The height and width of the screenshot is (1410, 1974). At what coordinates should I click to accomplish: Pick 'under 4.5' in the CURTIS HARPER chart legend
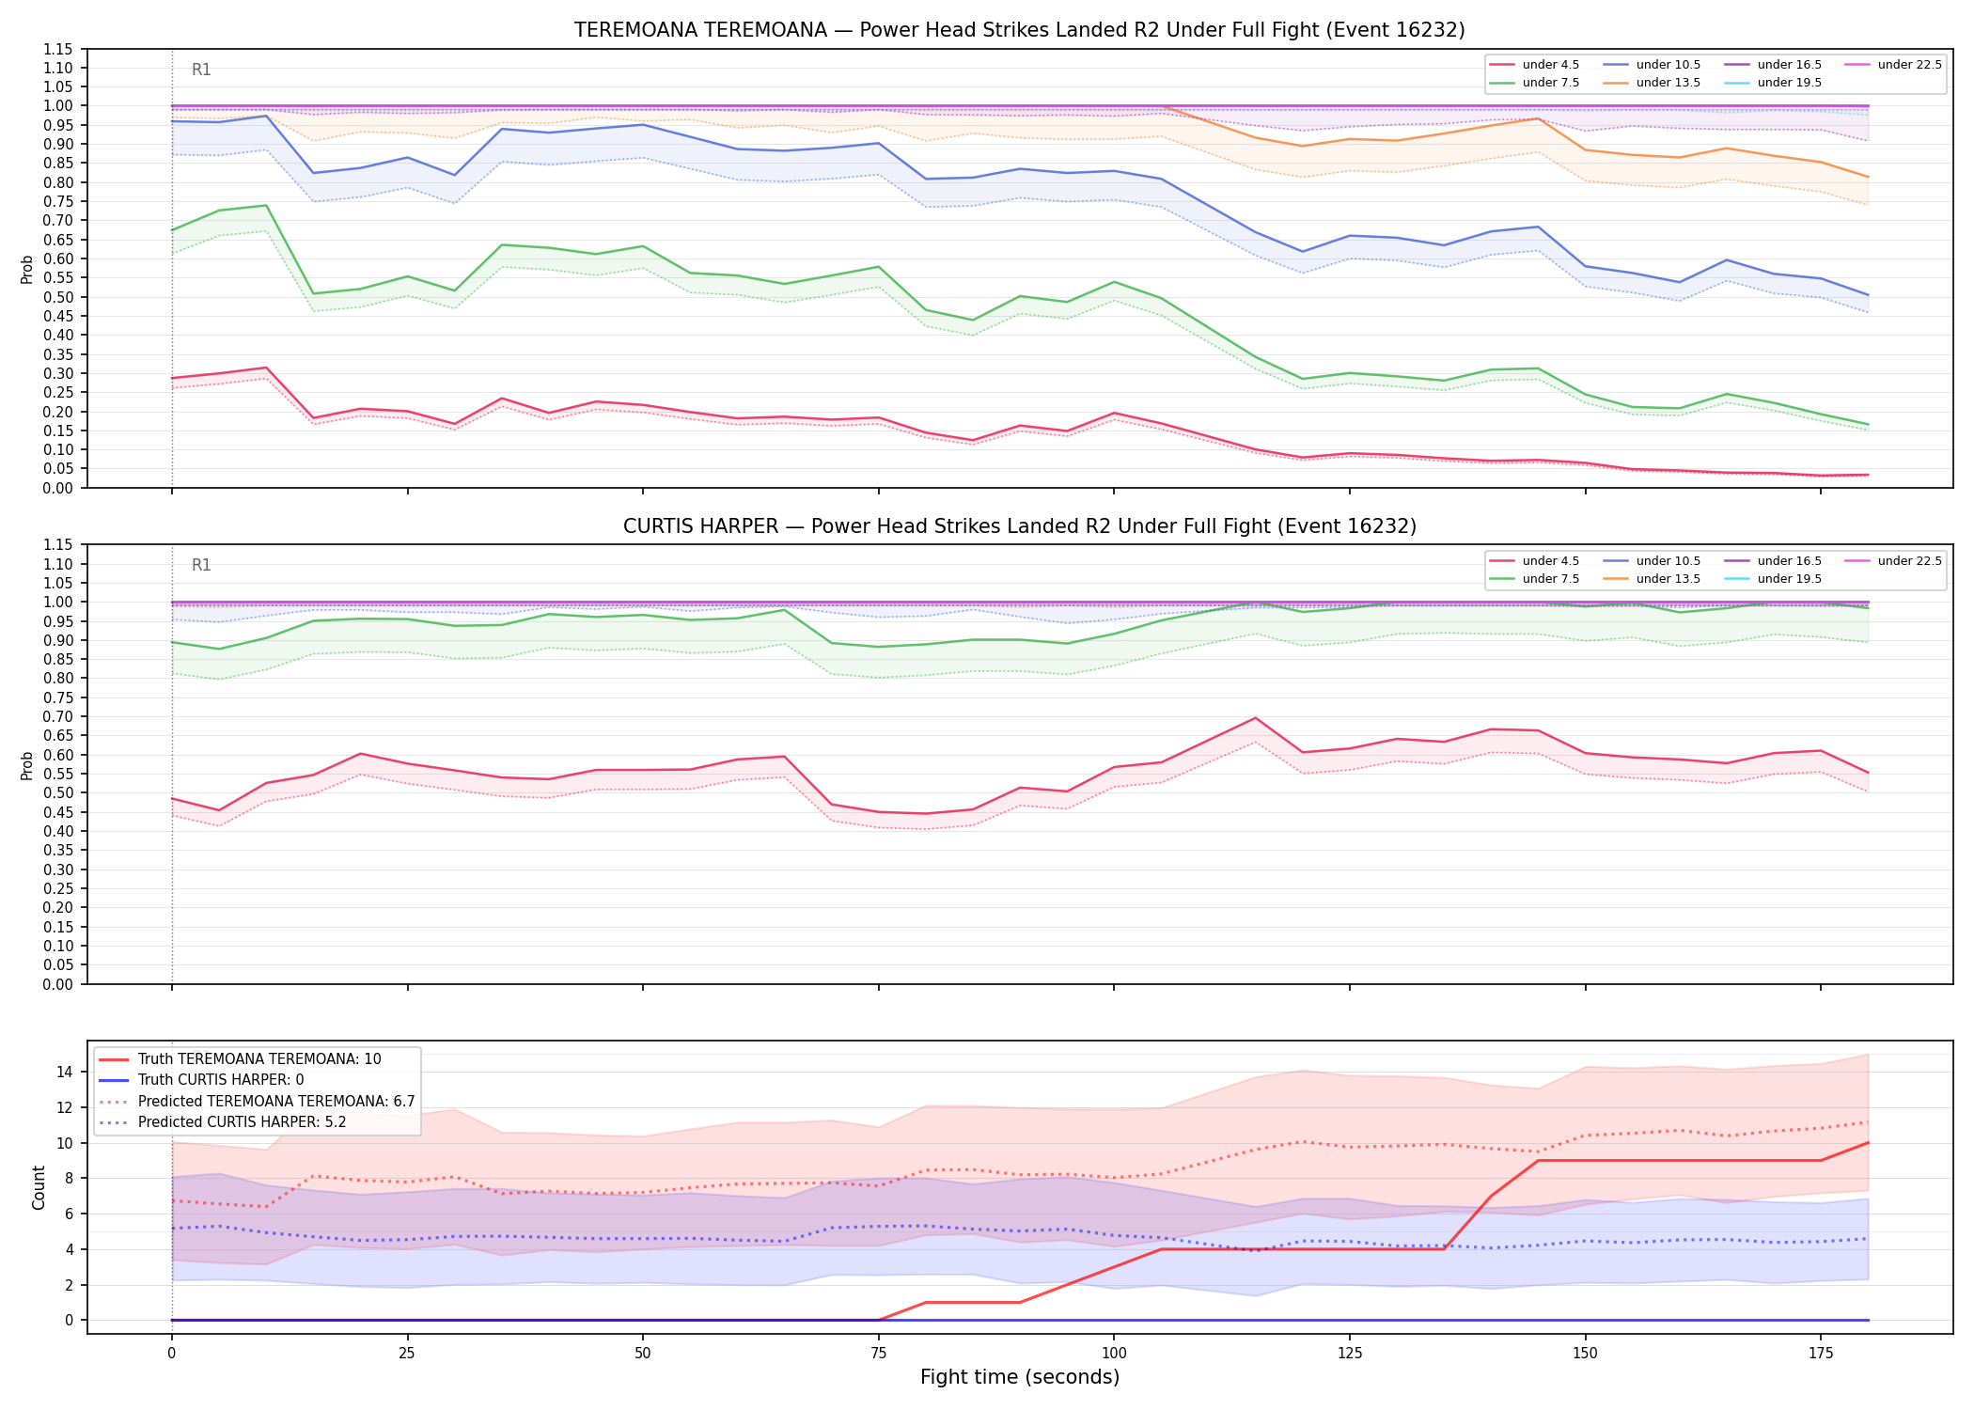pos(1535,561)
